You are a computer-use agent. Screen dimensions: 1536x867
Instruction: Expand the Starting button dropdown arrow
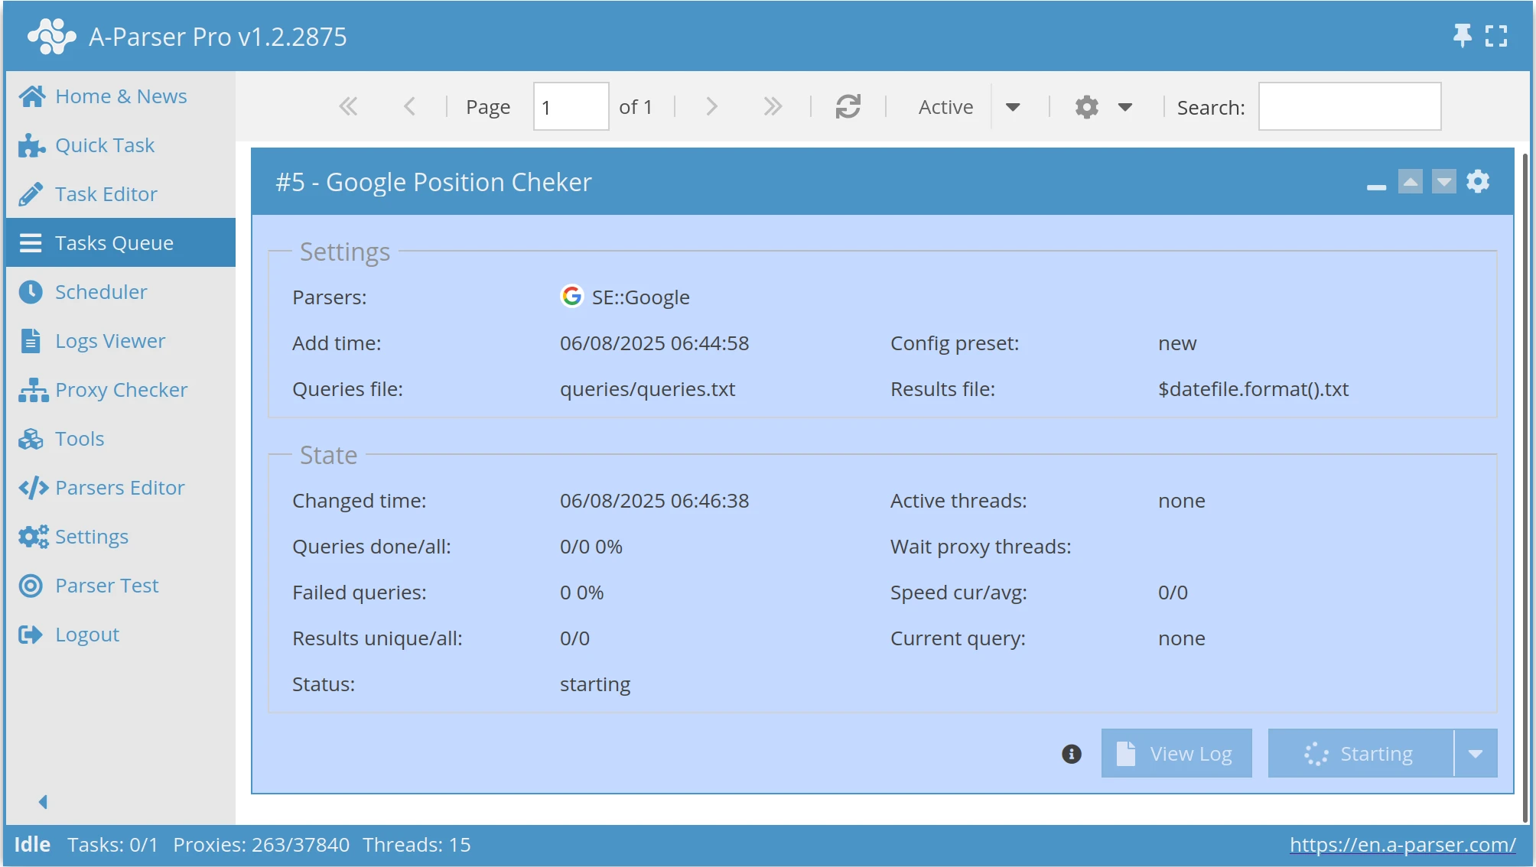[1476, 754]
